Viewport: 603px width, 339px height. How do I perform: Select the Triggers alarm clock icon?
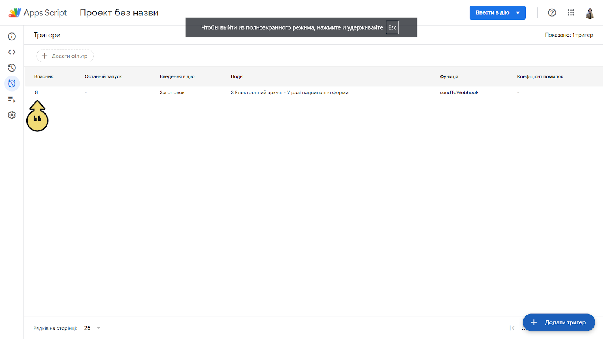click(12, 83)
